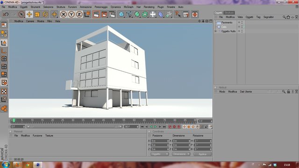Viewport: 299px width, 168px height.
Task: Switch to the Struttura tab
Action: point(229,13)
